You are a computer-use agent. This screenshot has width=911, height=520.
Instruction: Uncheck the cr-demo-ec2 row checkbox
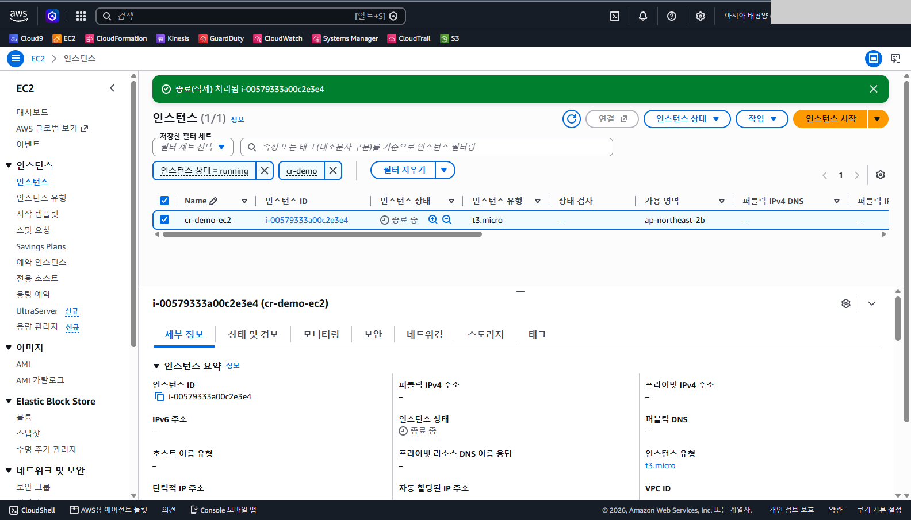164,219
